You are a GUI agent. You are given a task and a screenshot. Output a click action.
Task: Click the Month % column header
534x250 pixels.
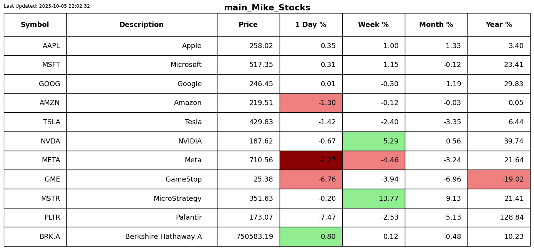coord(436,25)
